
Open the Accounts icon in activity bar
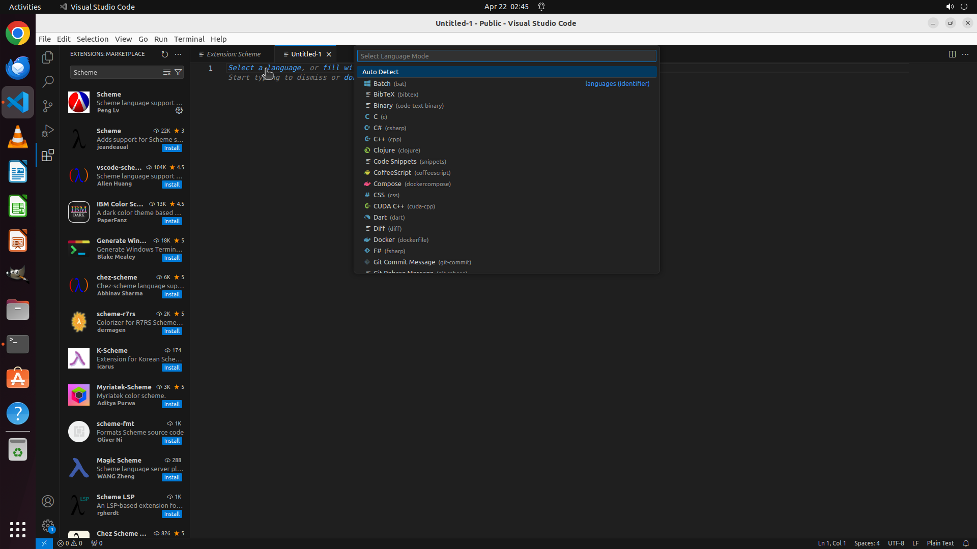(48, 501)
